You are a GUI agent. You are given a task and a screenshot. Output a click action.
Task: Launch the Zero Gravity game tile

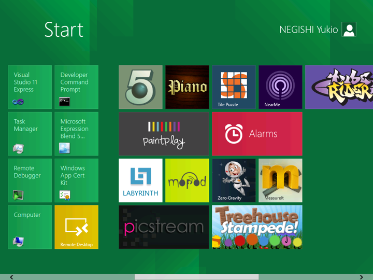coord(234,180)
